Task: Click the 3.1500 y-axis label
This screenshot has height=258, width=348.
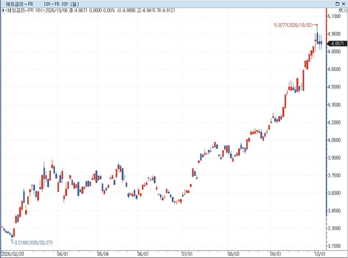Action: pos(334,246)
